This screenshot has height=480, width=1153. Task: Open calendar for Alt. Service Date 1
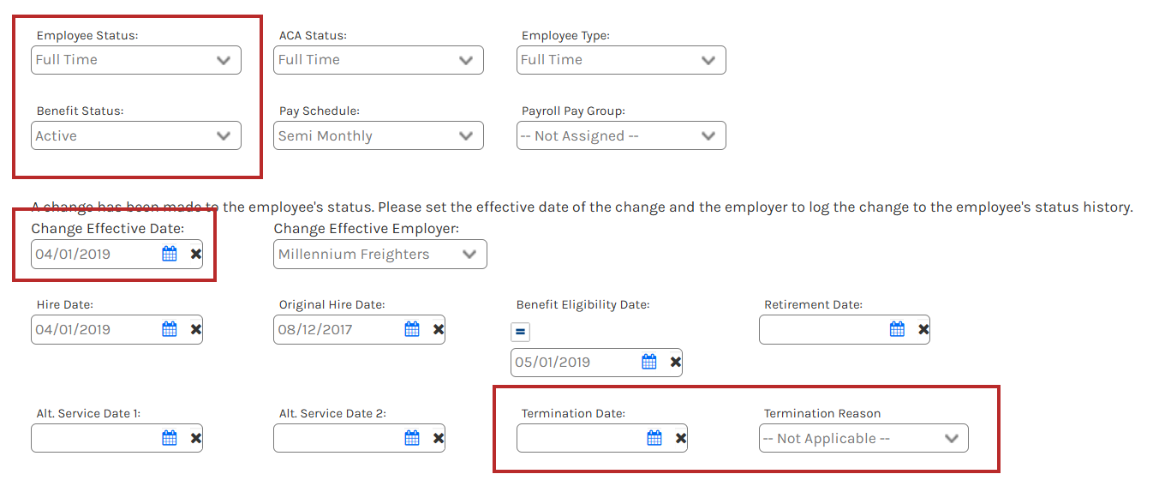[x=170, y=438]
